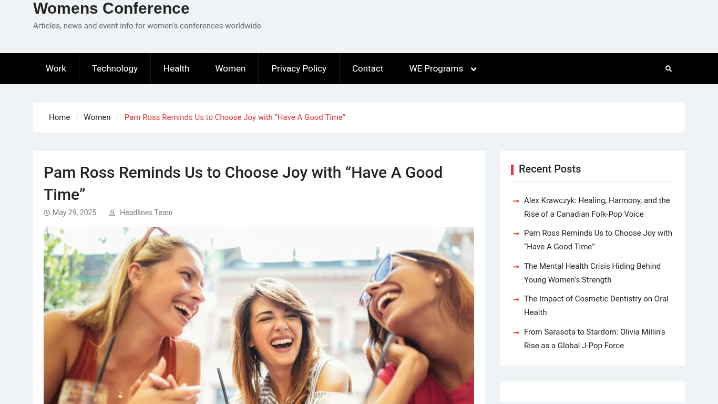
Task: Open the Pam Ross recent post link in the sidebar
Action: tap(598, 240)
